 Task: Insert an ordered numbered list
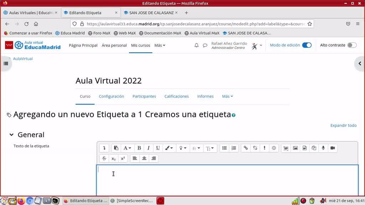point(234,148)
